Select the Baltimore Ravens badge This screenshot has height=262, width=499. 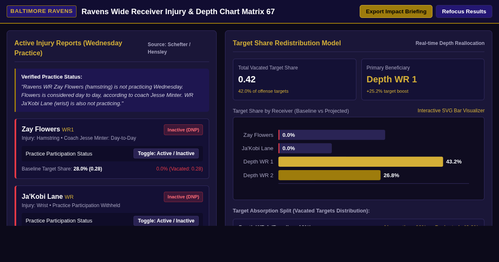click(42, 11)
